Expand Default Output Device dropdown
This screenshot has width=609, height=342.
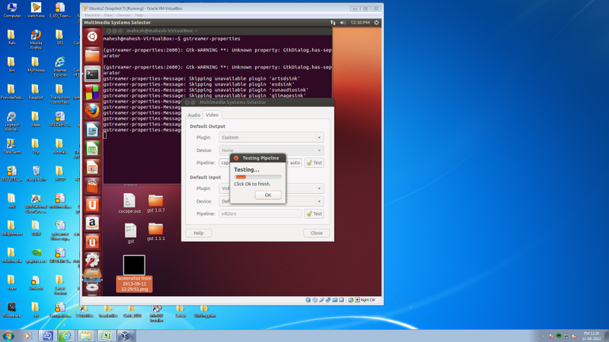pyautogui.click(x=271, y=150)
